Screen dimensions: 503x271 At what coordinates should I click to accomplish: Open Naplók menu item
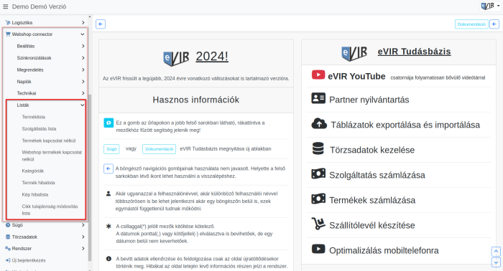tap(24, 82)
